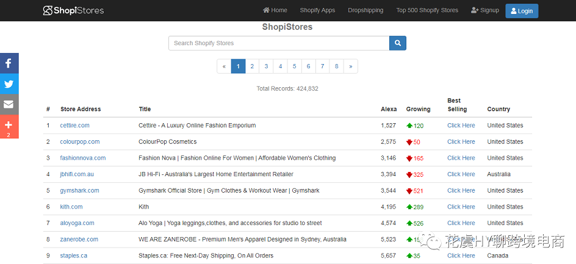Open Top 500 Shopify Stores
This screenshot has width=576, height=264.
click(x=427, y=10)
